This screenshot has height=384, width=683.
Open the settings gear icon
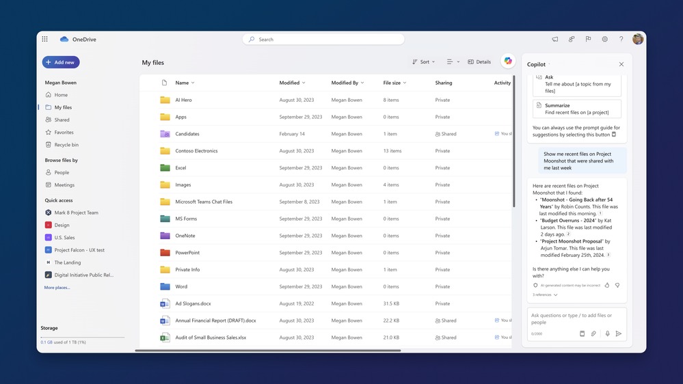pyautogui.click(x=604, y=39)
